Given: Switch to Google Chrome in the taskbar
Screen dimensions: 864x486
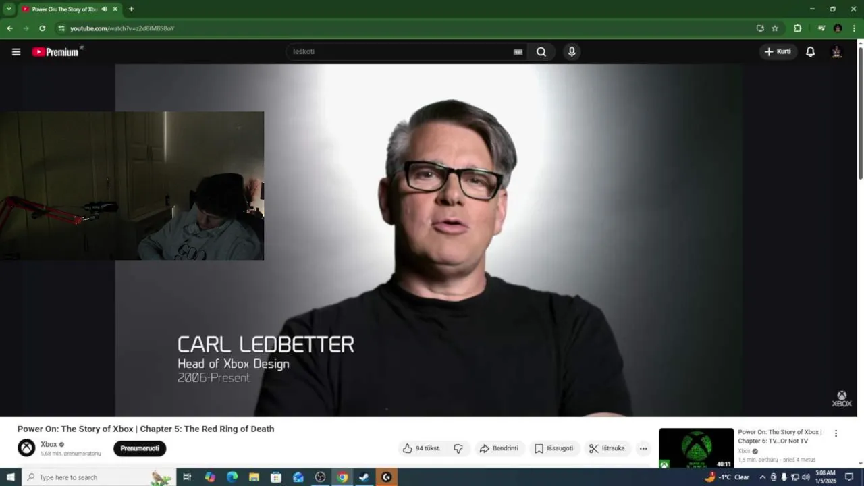Looking at the screenshot, I should [x=342, y=477].
